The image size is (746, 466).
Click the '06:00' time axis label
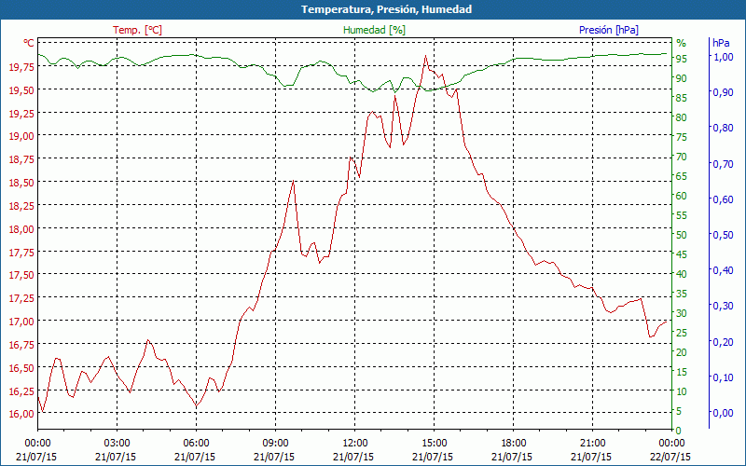pyautogui.click(x=197, y=444)
